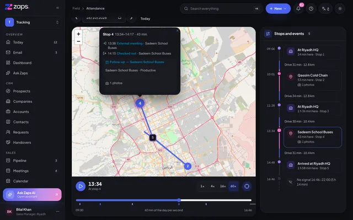
Task: Collapse the sidebar with double chevron icon
Action: coord(57,8)
